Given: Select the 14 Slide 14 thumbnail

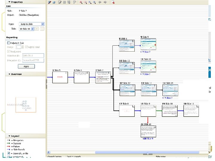Looking at the screenshot, I should [170, 90].
